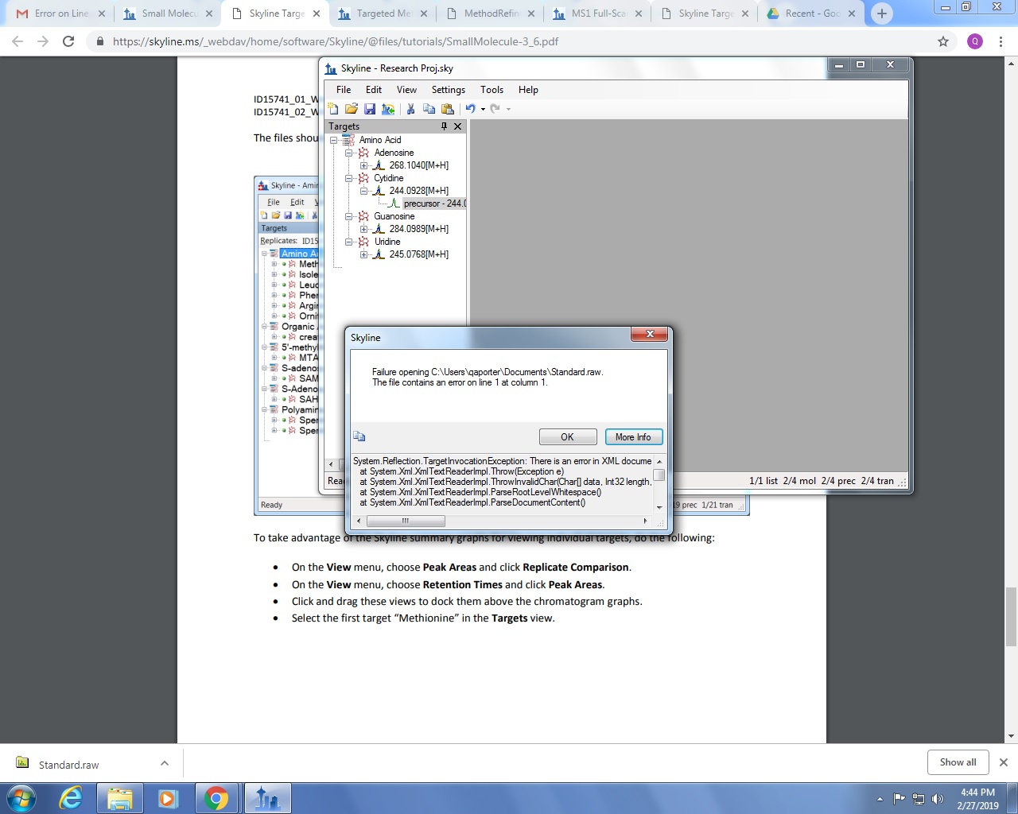This screenshot has width=1018, height=814.
Task: Click the Import Results toolbar icon
Action: (388, 109)
